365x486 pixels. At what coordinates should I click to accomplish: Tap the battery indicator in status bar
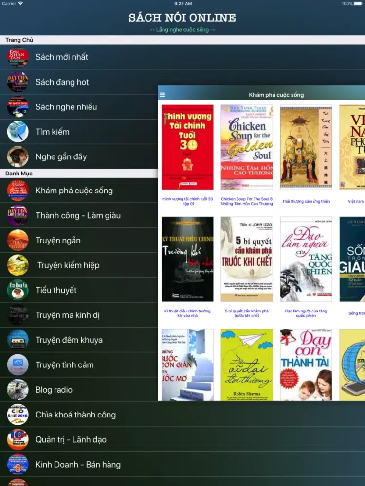click(x=359, y=4)
